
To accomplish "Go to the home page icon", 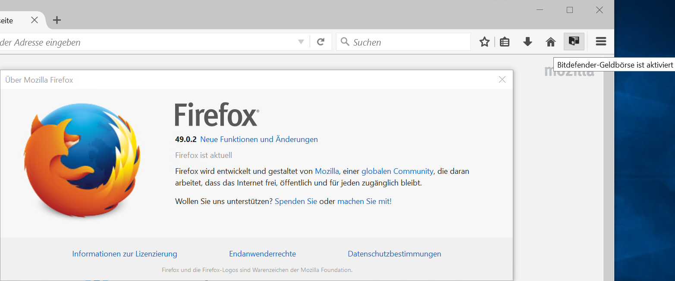I will point(551,42).
